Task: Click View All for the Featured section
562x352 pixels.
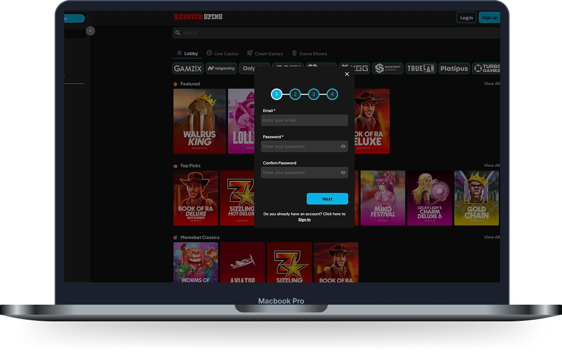Action: pos(492,84)
